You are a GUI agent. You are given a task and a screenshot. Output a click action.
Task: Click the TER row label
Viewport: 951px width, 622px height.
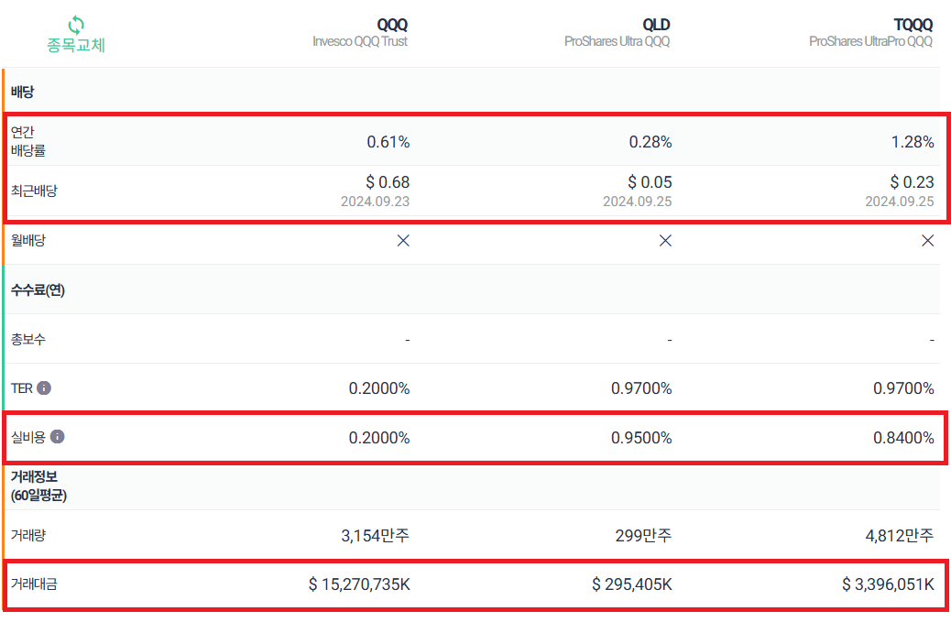click(x=21, y=388)
